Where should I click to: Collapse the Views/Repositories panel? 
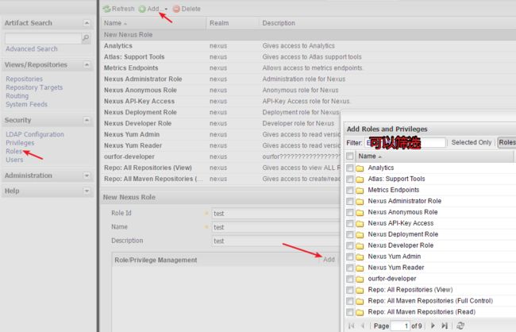point(87,64)
